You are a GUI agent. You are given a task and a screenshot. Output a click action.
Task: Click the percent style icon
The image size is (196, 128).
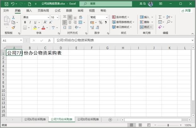click(x=100, y=23)
